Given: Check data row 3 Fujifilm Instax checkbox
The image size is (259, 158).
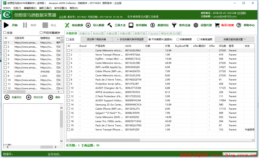Looking at the screenshot, I should click(x=68, y=59).
